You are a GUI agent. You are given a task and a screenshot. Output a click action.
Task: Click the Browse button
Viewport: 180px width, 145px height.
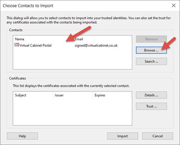point(151,50)
